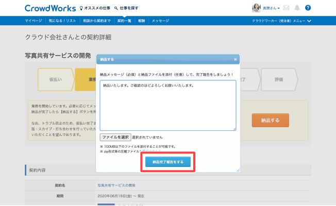Open the mail envelope icon in header
This screenshot has width=336, height=206.
click(x=287, y=8)
